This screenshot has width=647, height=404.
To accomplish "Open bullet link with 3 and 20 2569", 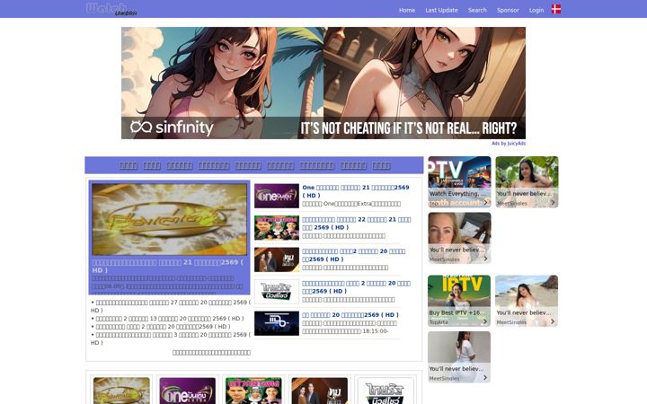I will [171, 338].
